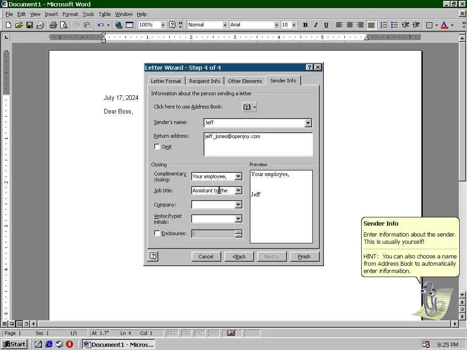
Task: Click the Office Assistant help icon in toolbar
Action: click(172, 25)
